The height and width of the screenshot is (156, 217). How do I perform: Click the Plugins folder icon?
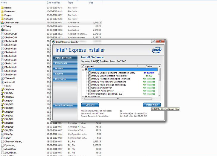[x=2, y=15]
